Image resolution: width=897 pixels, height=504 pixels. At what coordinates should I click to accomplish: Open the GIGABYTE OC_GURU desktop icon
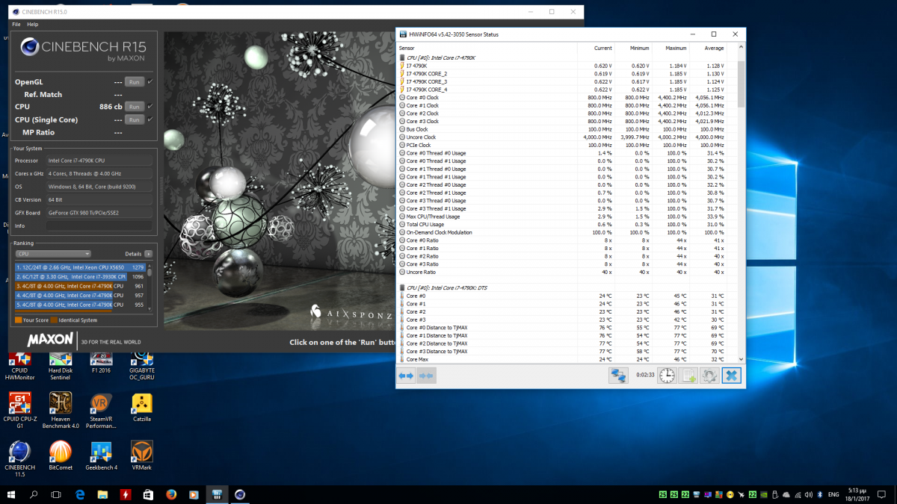pos(142,365)
